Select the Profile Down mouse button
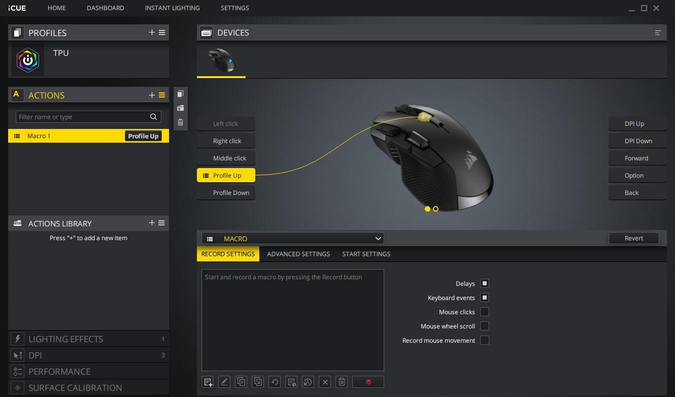Screen dimensions: 675x397 [x=226, y=192]
